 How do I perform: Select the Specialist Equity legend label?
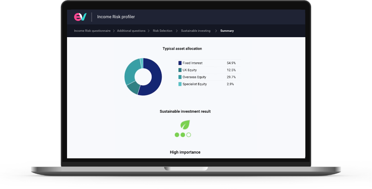pyautogui.click(x=195, y=84)
